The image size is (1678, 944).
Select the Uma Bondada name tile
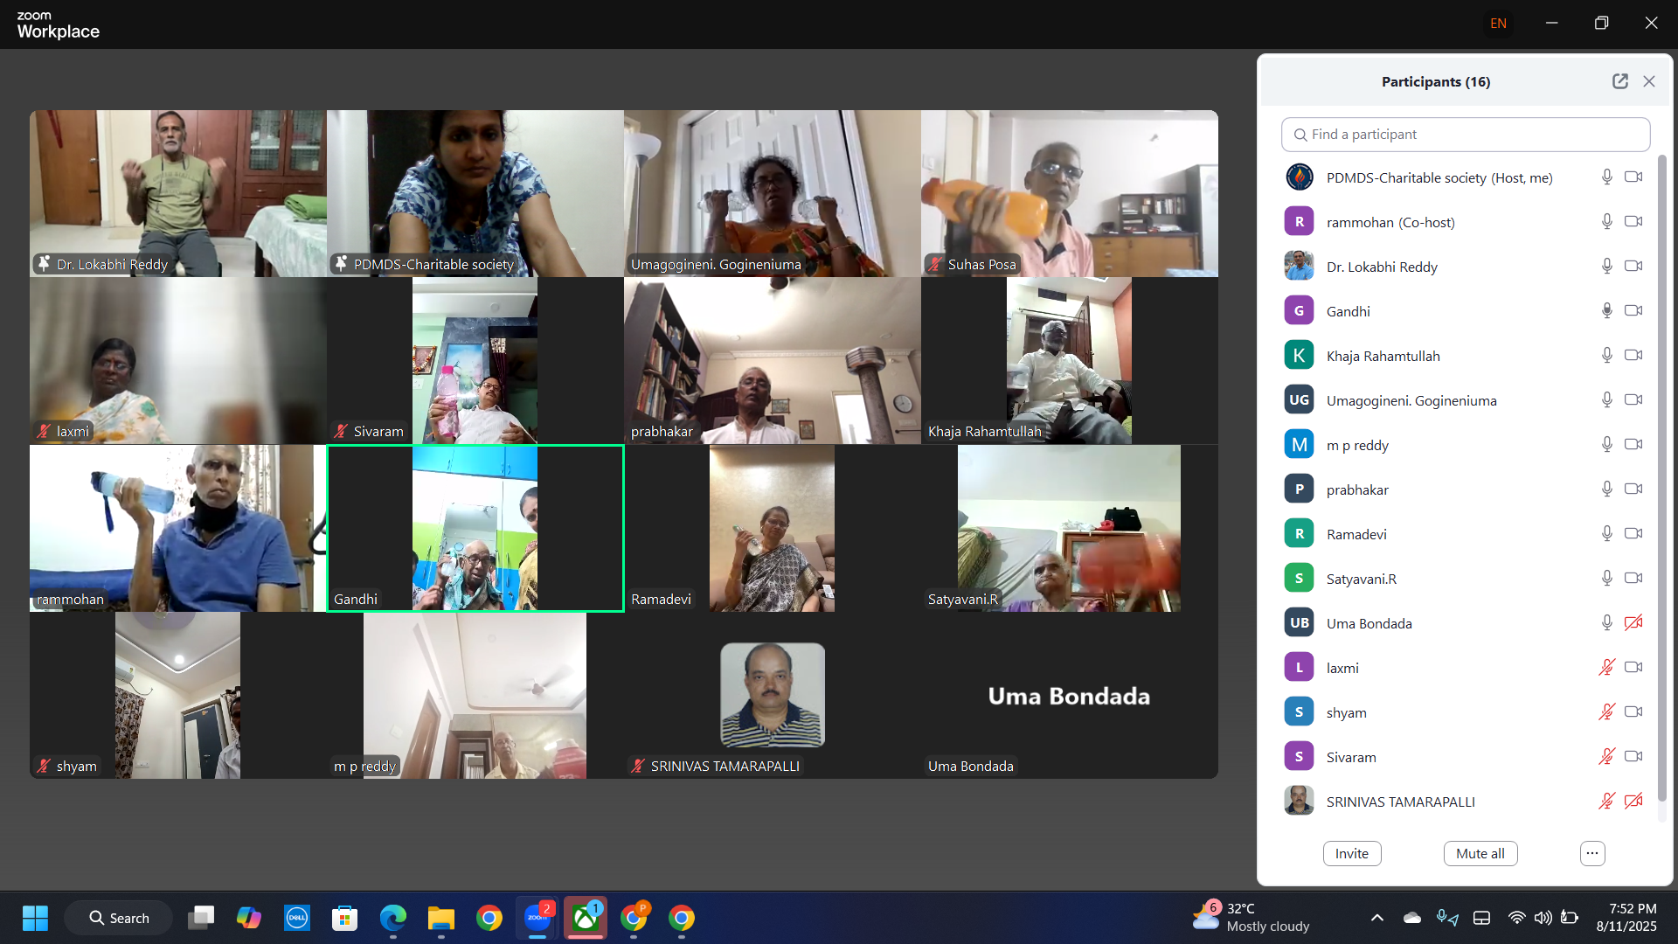click(x=1070, y=696)
